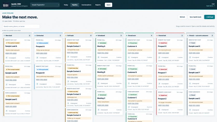Click the New lead column header
The height and width of the screenshot is (122, 217).
point(17,35)
